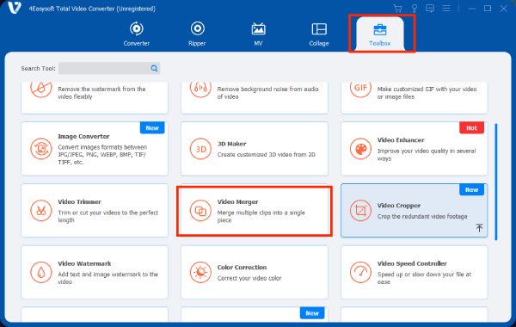The height and width of the screenshot is (327, 516).
Task: Click 'Remove the watermark from the video flexibly' text
Action: (x=101, y=93)
